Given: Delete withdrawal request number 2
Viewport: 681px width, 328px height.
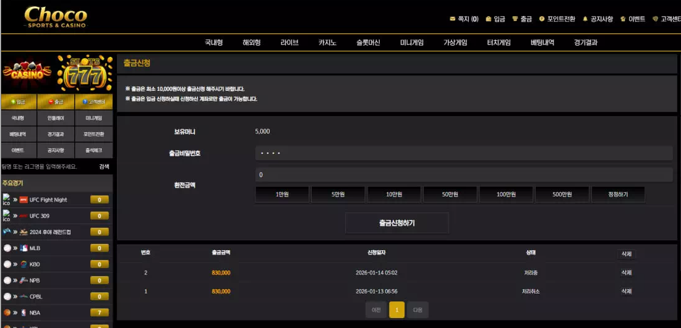Looking at the screenshot, I should coord(626,272).
